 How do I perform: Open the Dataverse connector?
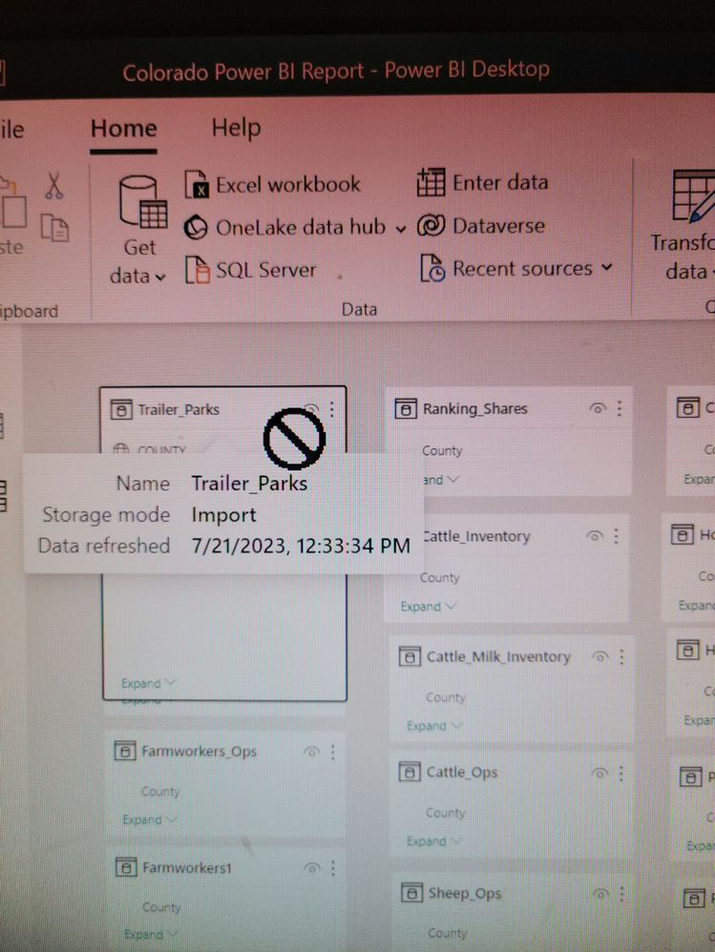480,226
